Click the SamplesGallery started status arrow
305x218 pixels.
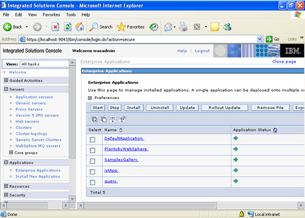(x=236, y=160)
